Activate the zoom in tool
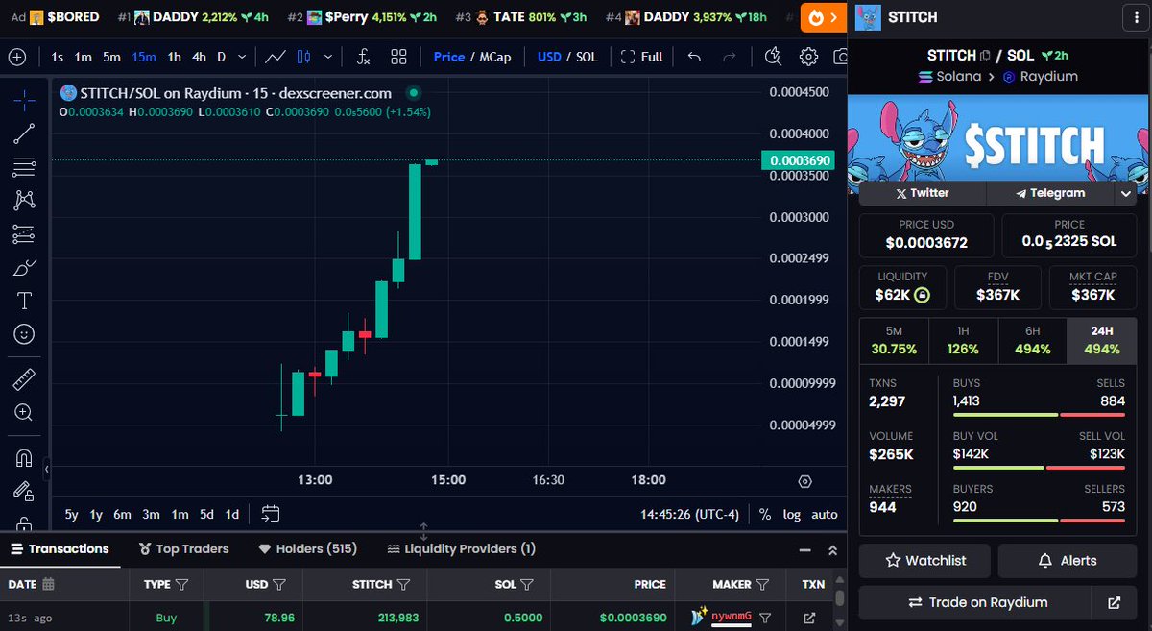The height and width of the screenshot is (631, 1152). tap(24, 413)
